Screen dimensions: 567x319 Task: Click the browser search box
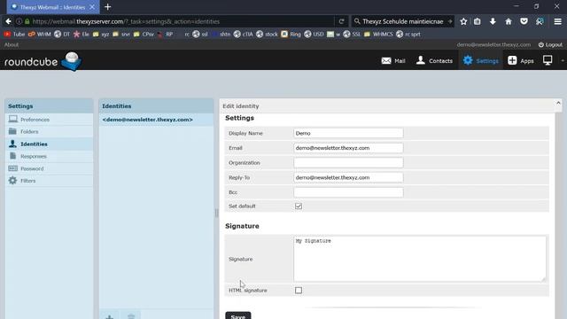[403, 21]
